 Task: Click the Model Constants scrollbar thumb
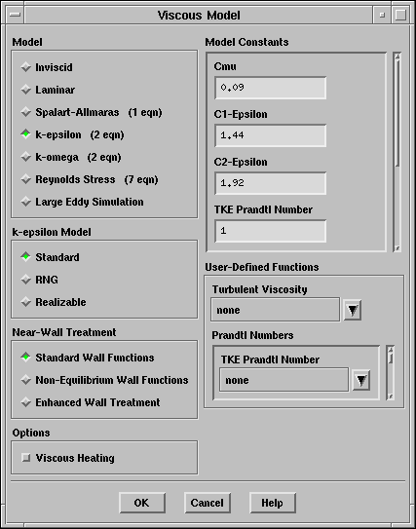click(397, 113)
